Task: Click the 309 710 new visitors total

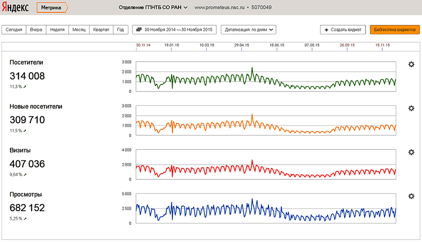Action: click(27, 120)
